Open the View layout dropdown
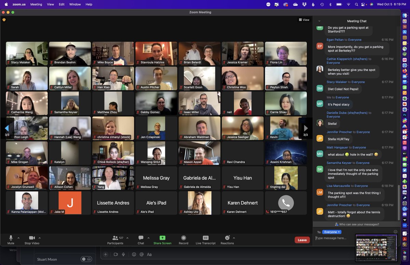410x265 pixels. pyautogui.click(x=304, y=20)
